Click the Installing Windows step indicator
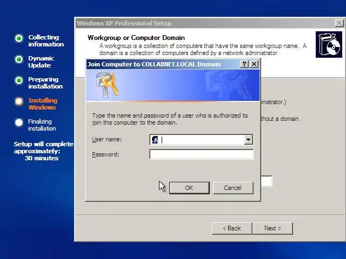Image resolution: width=346 pixels, height=259 pixels. pos(19,101)
